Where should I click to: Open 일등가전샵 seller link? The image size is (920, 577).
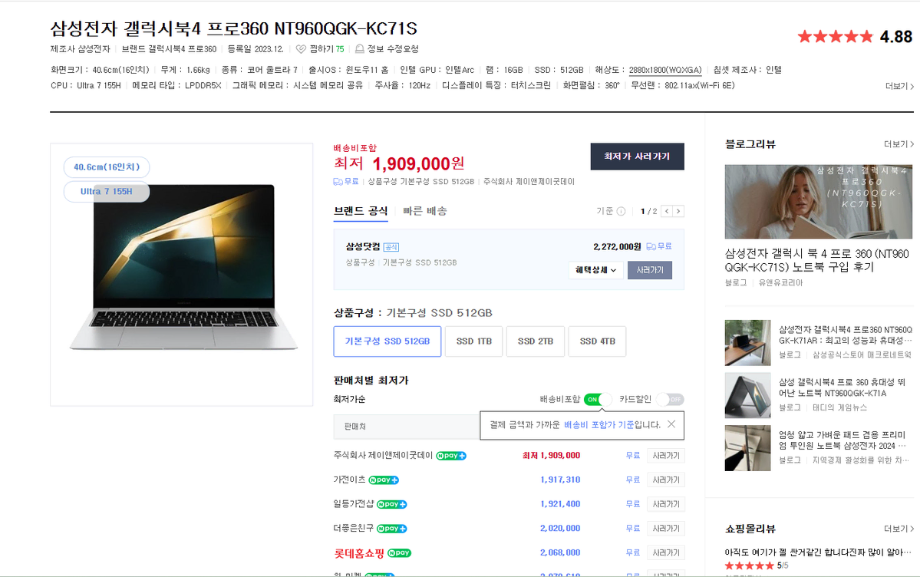[x=354, y=503]
